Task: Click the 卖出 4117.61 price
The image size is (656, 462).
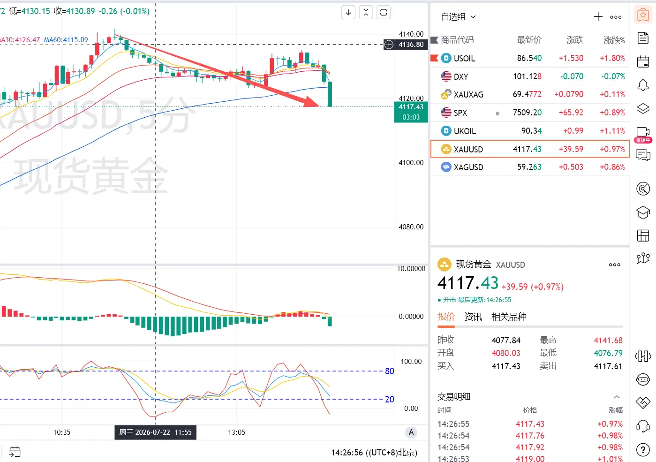Action: (x=608, y=366)
